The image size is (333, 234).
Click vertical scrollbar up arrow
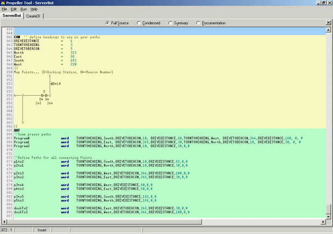[x=328, y=30]
